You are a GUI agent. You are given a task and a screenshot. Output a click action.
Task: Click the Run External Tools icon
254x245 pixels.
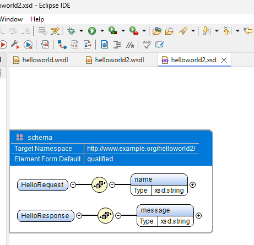tap(134, 31)
